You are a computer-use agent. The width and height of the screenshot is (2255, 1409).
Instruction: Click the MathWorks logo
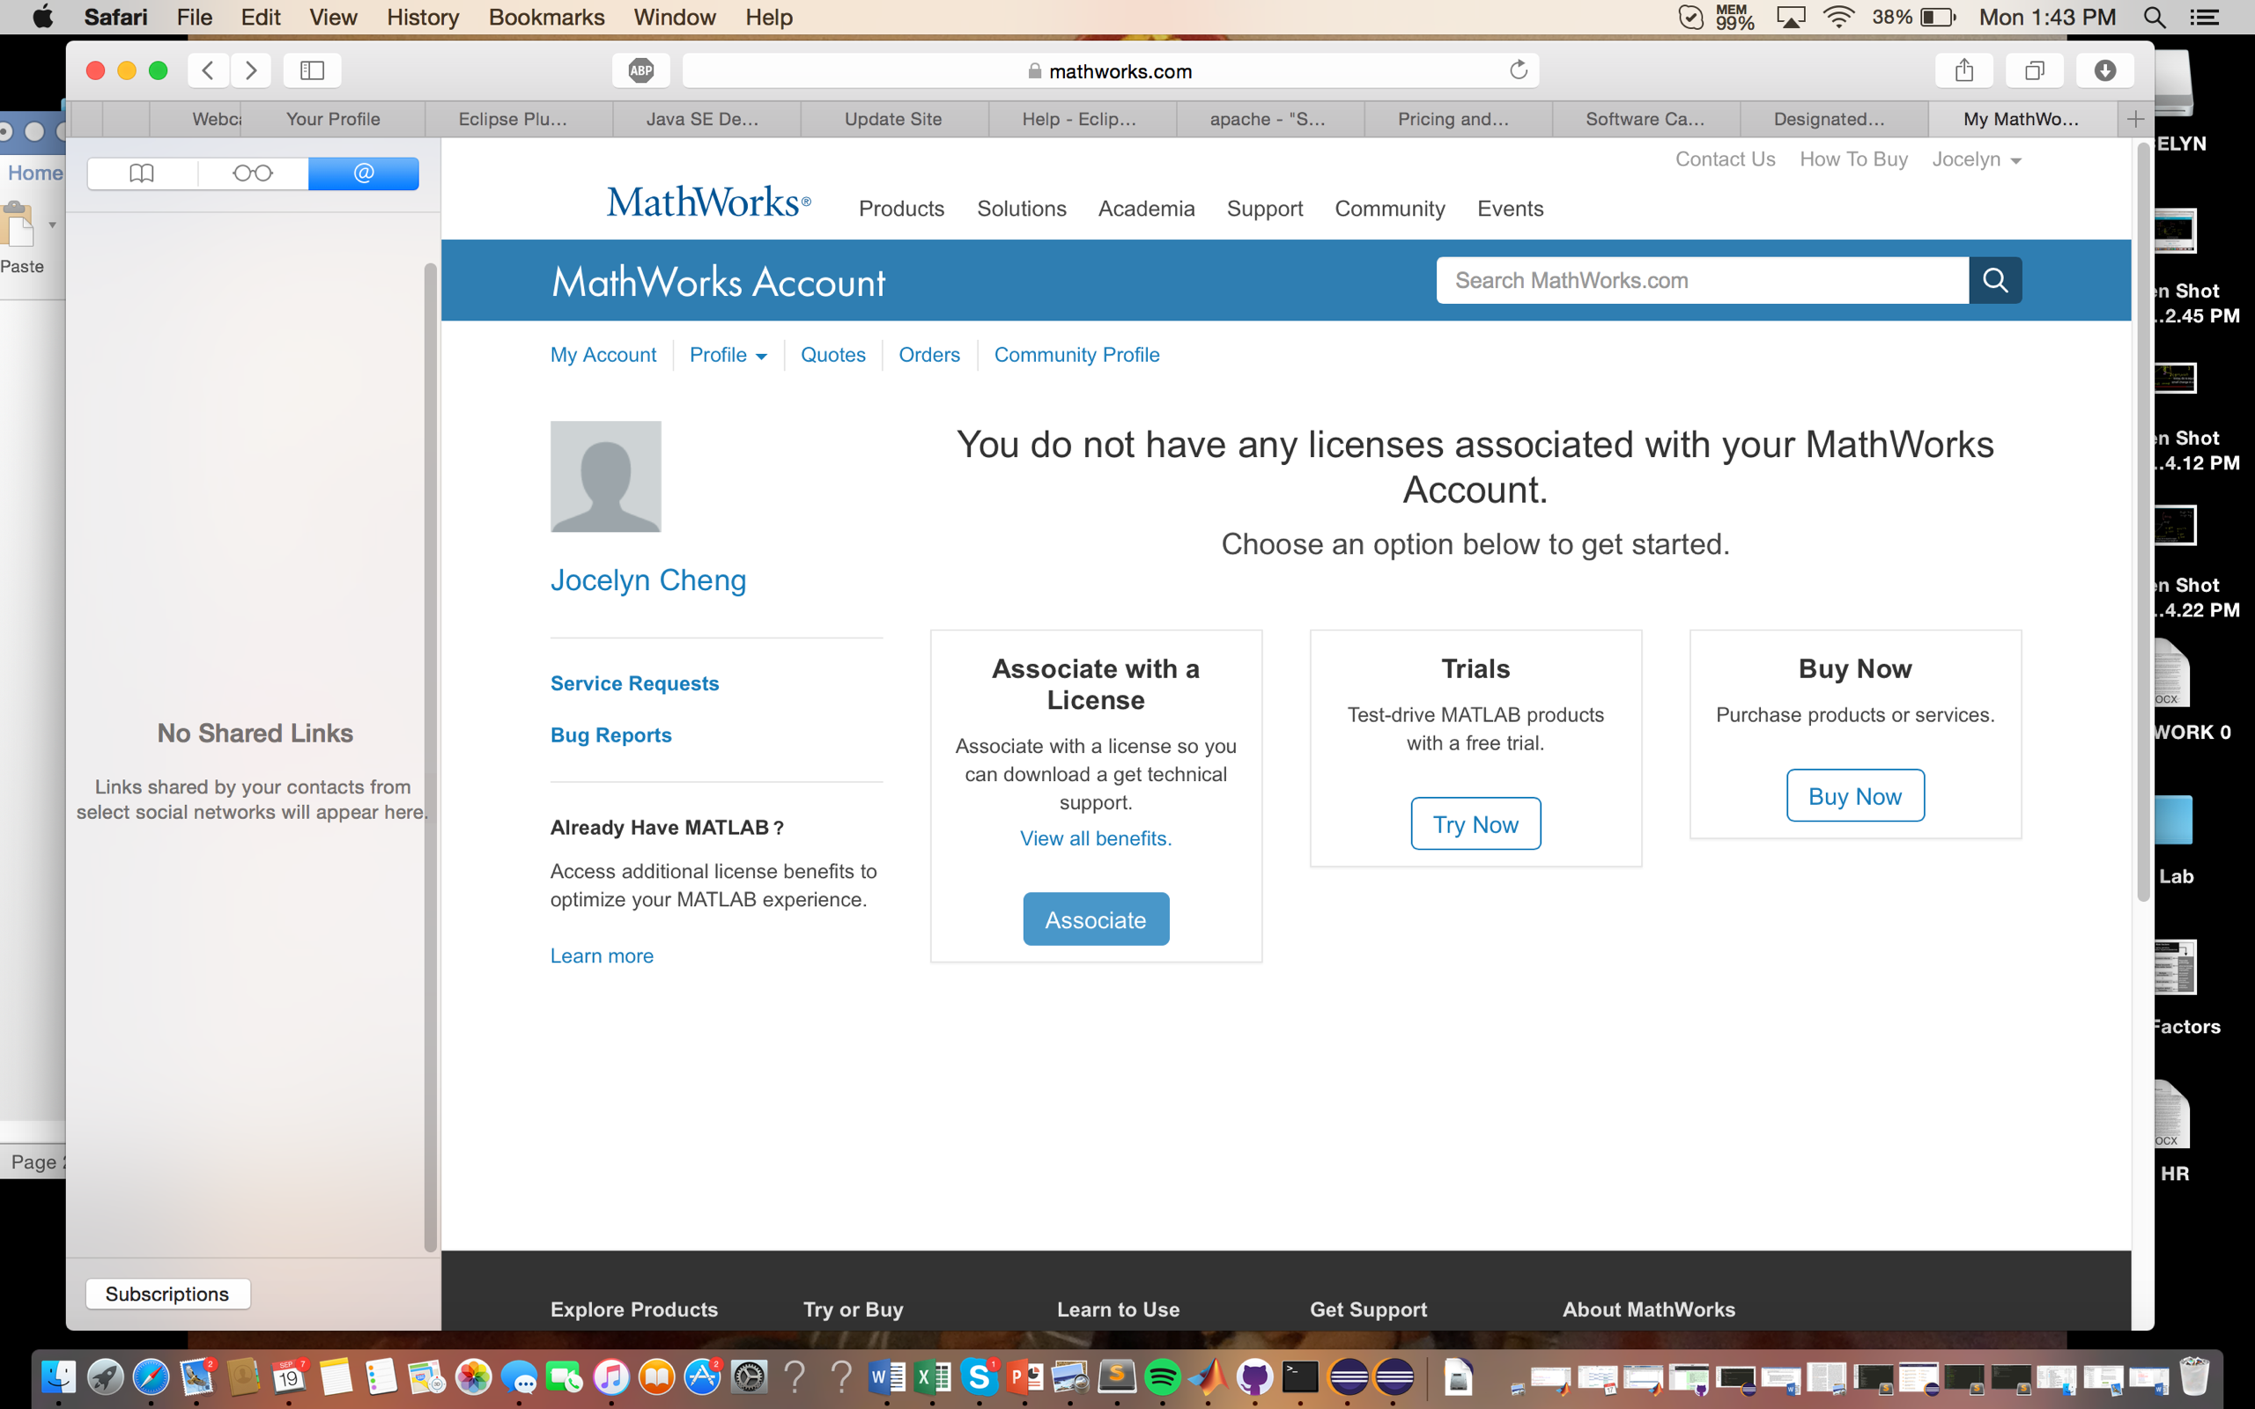pyautogui.click(x=708, y=203)
